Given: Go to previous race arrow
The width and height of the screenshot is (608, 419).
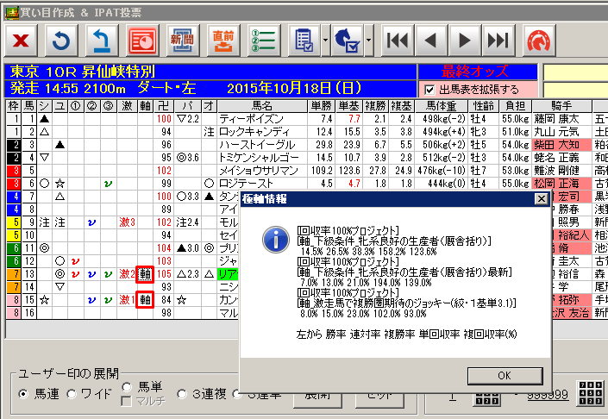Looking at the screenshot, I should pos(431,41).
